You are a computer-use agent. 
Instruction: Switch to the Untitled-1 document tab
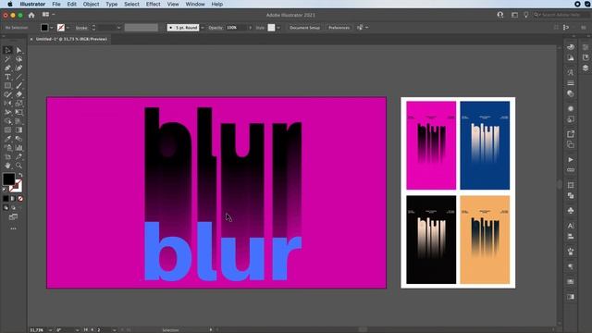click(71, 39)
